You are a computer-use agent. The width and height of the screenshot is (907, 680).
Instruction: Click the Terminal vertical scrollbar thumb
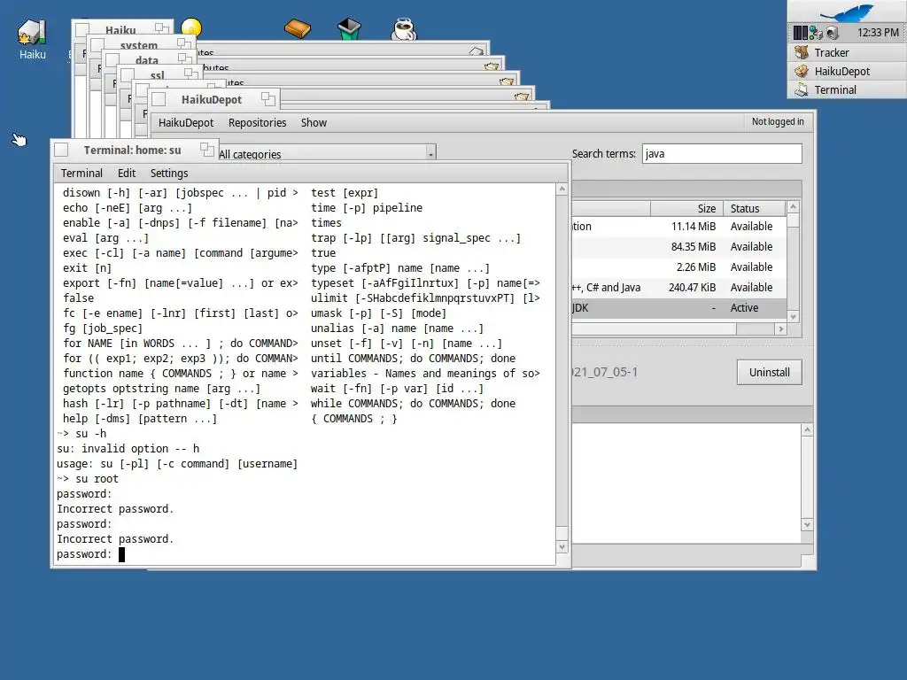[562, 533]
